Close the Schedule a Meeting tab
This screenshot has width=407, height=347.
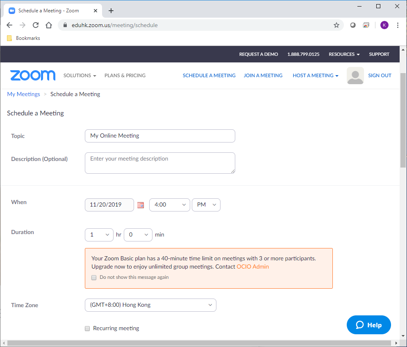pyautogui.click(x=95, y=11)
